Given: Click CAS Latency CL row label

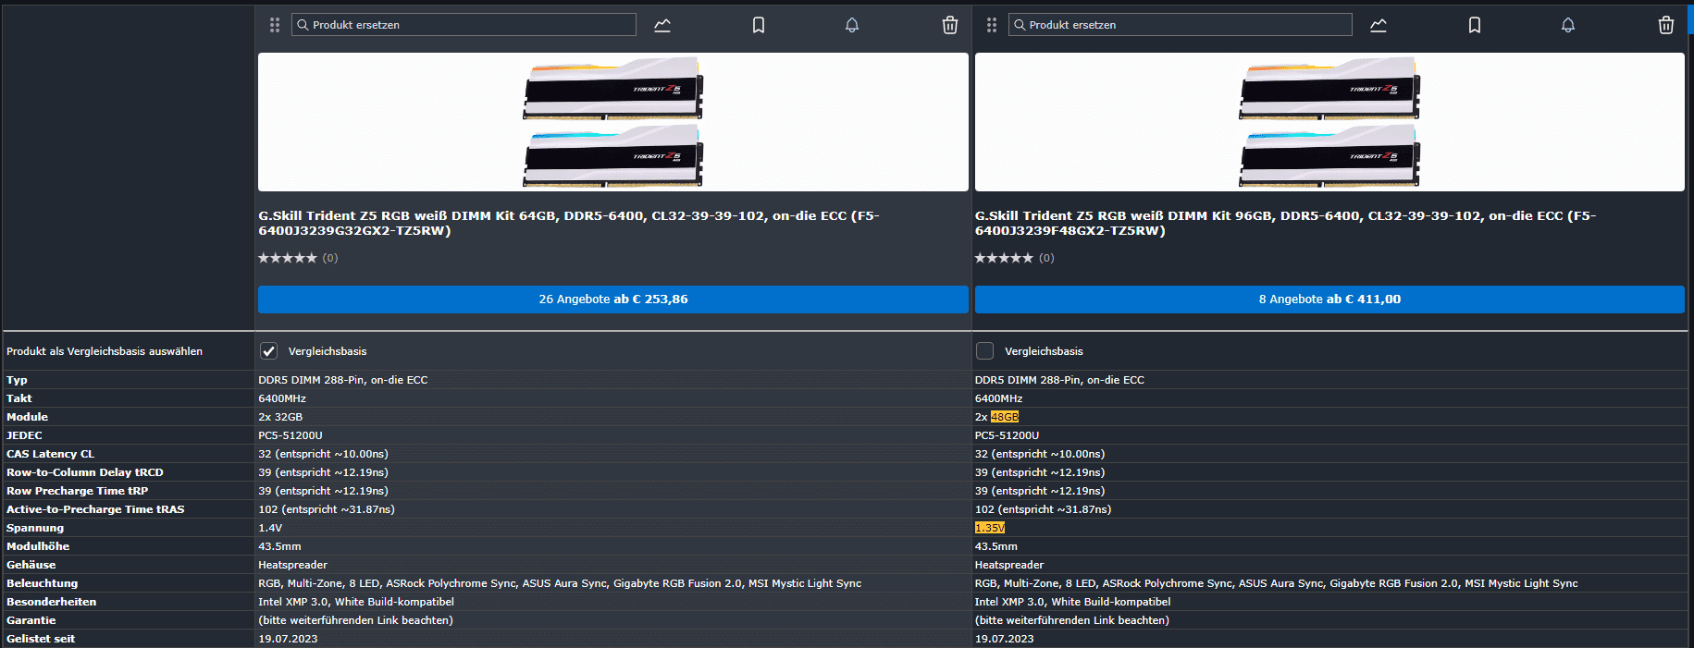Looking at the screenshot, I should point(51,454).
